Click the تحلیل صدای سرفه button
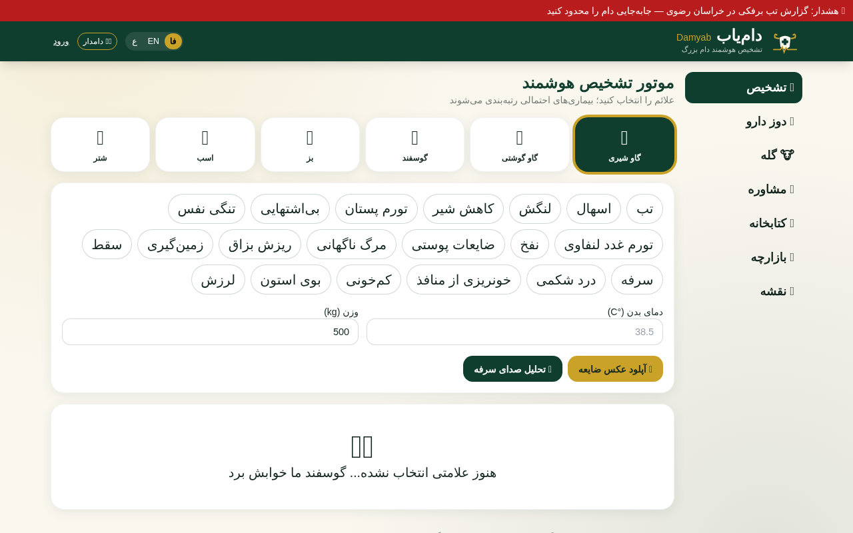 tap(512, 369)
